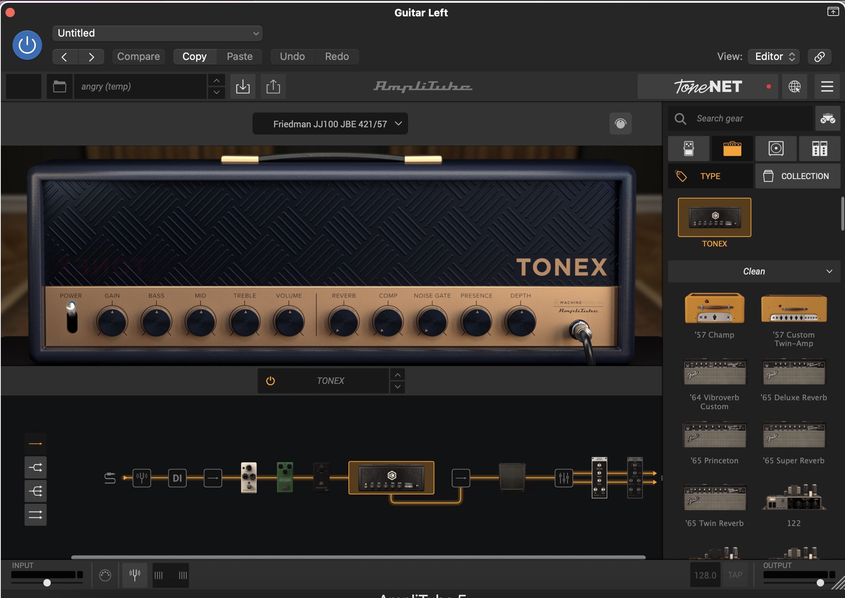This screenshot has height=598, width=845.
Task: Flip the amp POWER toggle switch
Action: (72, 317)
